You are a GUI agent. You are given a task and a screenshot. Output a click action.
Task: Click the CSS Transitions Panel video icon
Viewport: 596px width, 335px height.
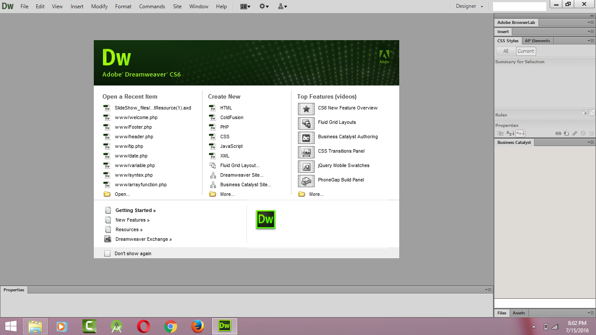(x=306, y=152)
